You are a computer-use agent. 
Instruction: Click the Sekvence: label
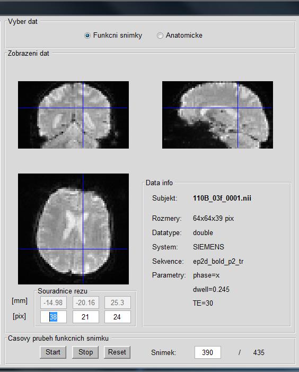coord(168,261)
